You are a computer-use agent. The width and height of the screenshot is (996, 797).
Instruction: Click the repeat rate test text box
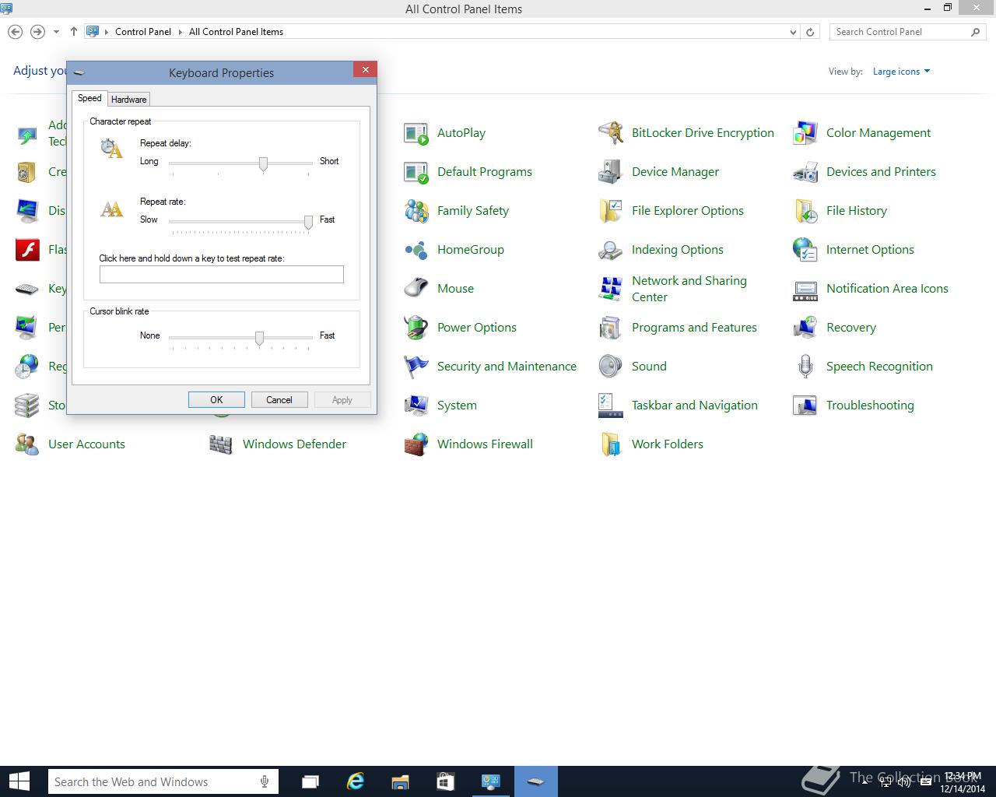tap(222, 274)
